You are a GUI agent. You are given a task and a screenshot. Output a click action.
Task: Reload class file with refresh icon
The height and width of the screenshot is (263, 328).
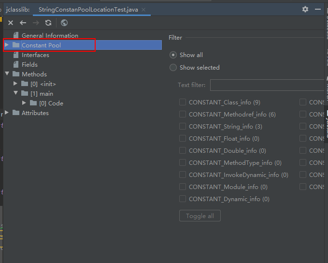point(48,23)
